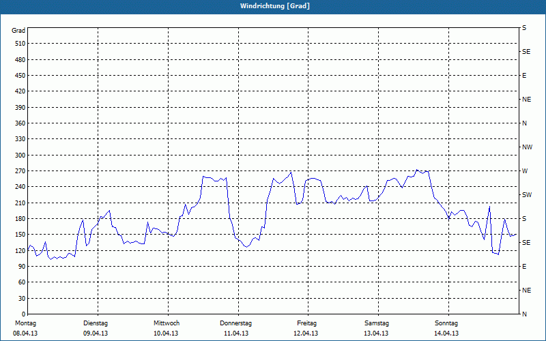Click the y-axis value 240
The height and width of the screenshot is (341, 546).
point(20,187)
